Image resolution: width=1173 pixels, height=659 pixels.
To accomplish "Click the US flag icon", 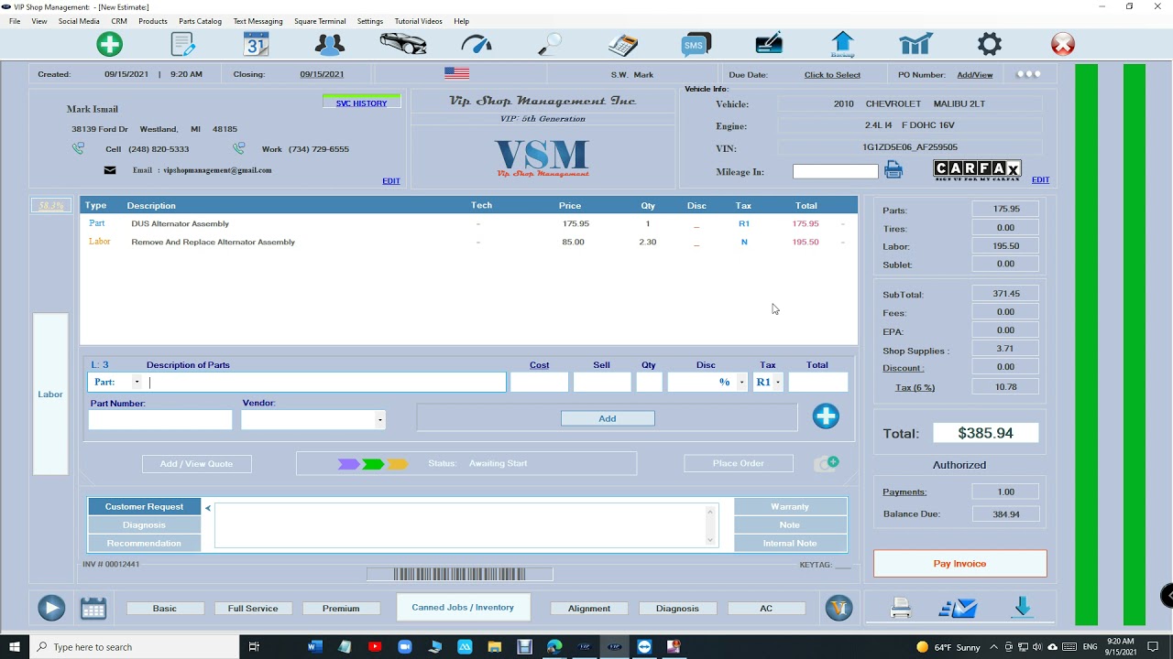I will (456, 73).
